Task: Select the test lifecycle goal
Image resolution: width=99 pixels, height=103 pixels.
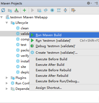Action: pyautogui.click(x=23, y=45)
